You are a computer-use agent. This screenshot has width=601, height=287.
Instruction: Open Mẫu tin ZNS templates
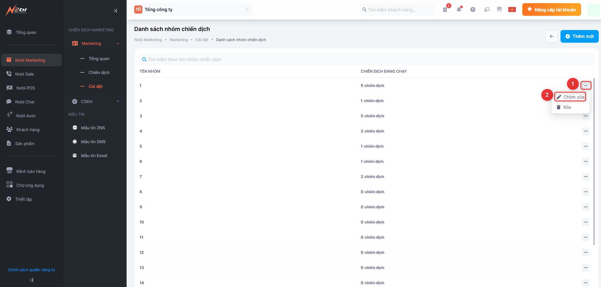point(93,128)
